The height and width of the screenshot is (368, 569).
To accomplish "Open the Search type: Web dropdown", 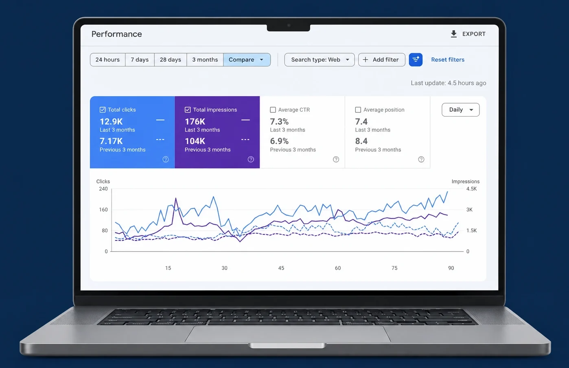I will coord(320,60).
